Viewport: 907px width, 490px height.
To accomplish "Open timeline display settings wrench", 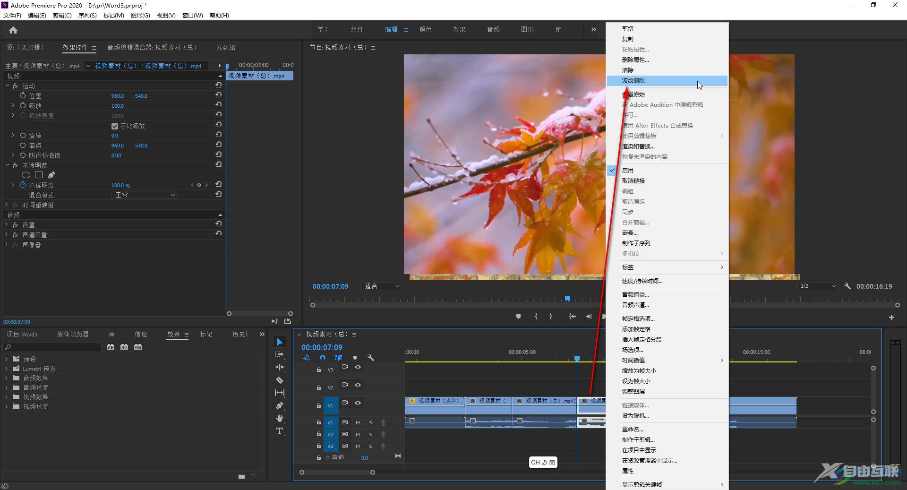I will tap(371, 358).
